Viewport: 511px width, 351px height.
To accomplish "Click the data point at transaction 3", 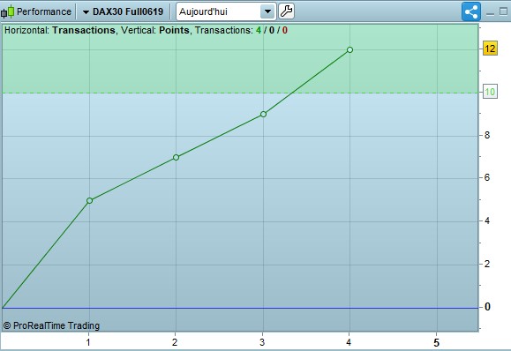I will point(263,114).
